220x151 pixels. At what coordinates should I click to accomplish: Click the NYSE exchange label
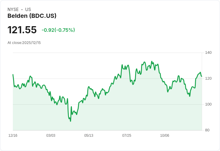tap(13, 10)
